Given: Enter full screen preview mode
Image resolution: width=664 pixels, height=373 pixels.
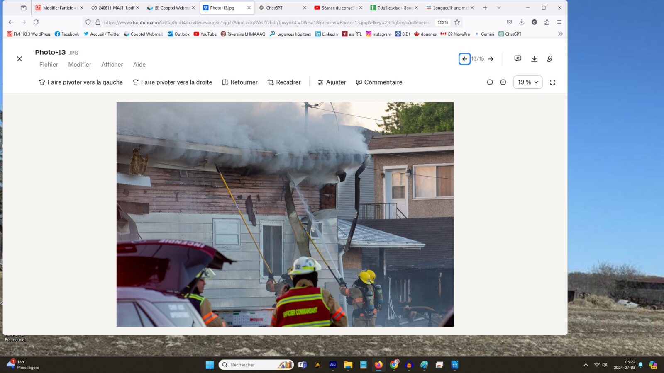Looking at the screenshot, I should (x=552, y=82).
